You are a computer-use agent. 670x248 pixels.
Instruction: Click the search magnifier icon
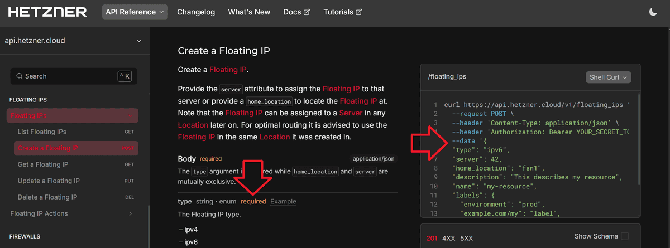click(x=20, y=76)
